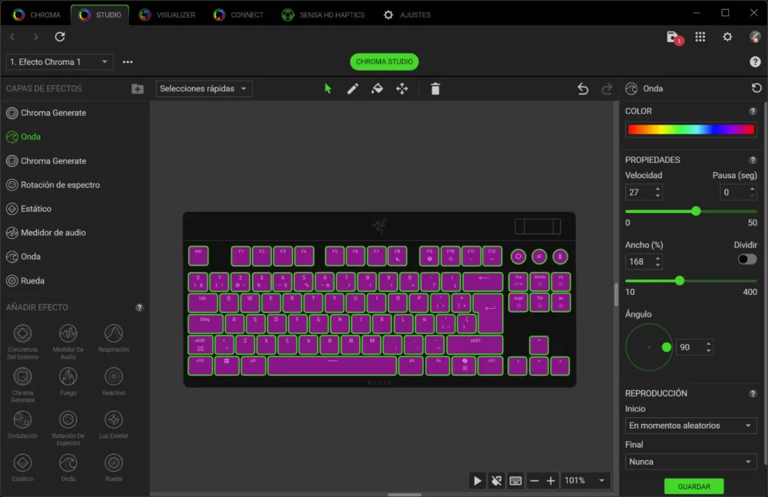768x497 pixels.
Task: Increase the Ángulo value stepper
Action: click(708, 343)
